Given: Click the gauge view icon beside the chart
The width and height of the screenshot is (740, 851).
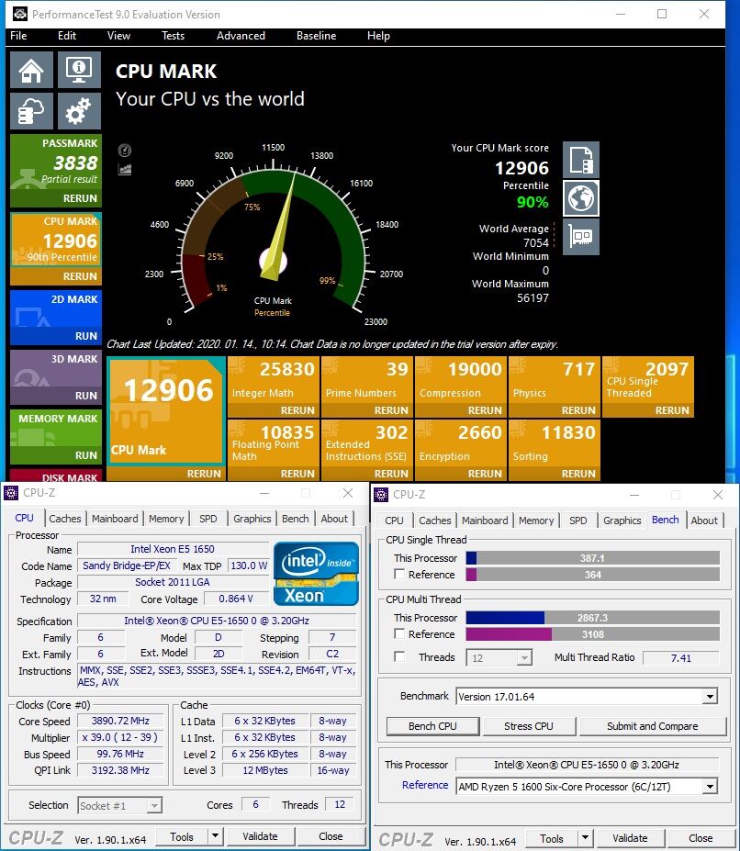Looking at the screenshot, I should [x=125, y=151].
